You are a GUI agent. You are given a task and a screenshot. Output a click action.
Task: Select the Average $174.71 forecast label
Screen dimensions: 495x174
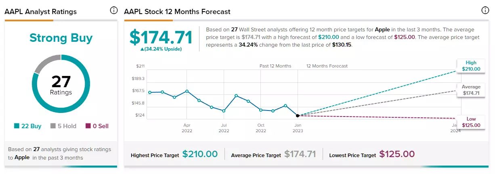pos(471,90)
